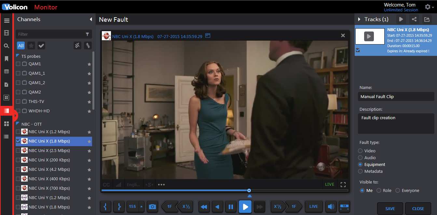This screenshot has height=215, width=437.
Task: Select the Video fault type
Action: click(x=360, y=151)
